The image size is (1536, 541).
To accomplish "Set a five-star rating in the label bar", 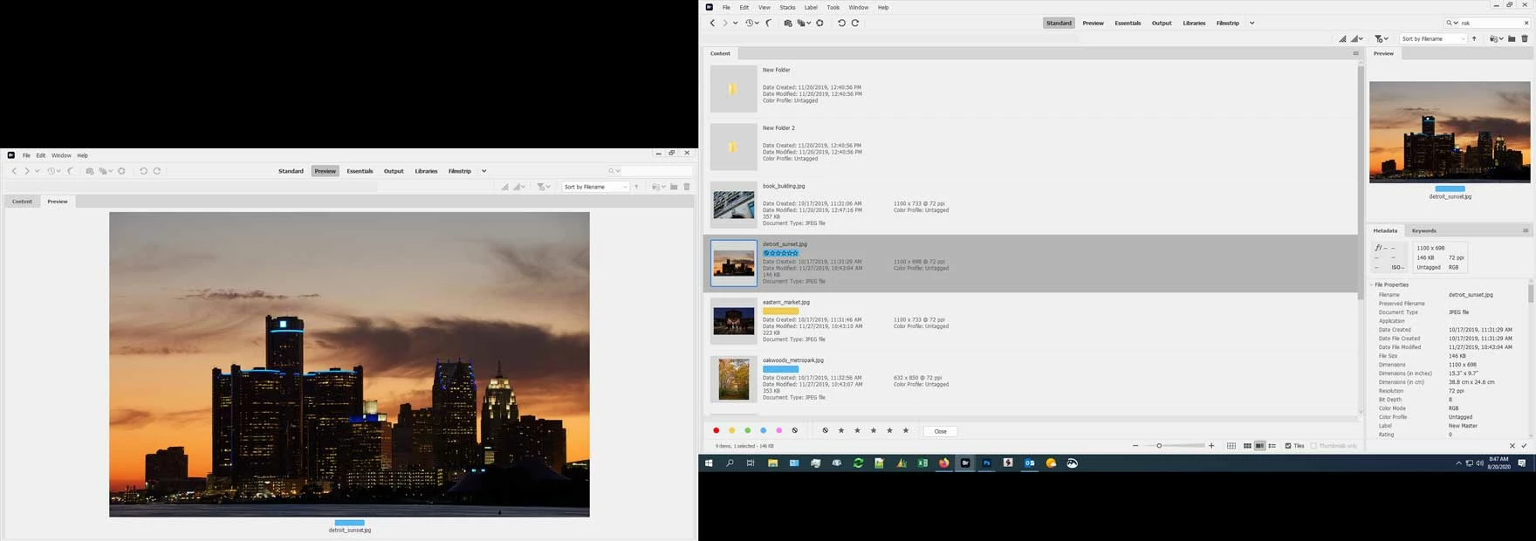I will click(906, 430).
